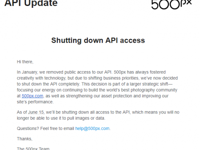
Task: Click the Shutting down API access heading
Action: tap(98, 40)
